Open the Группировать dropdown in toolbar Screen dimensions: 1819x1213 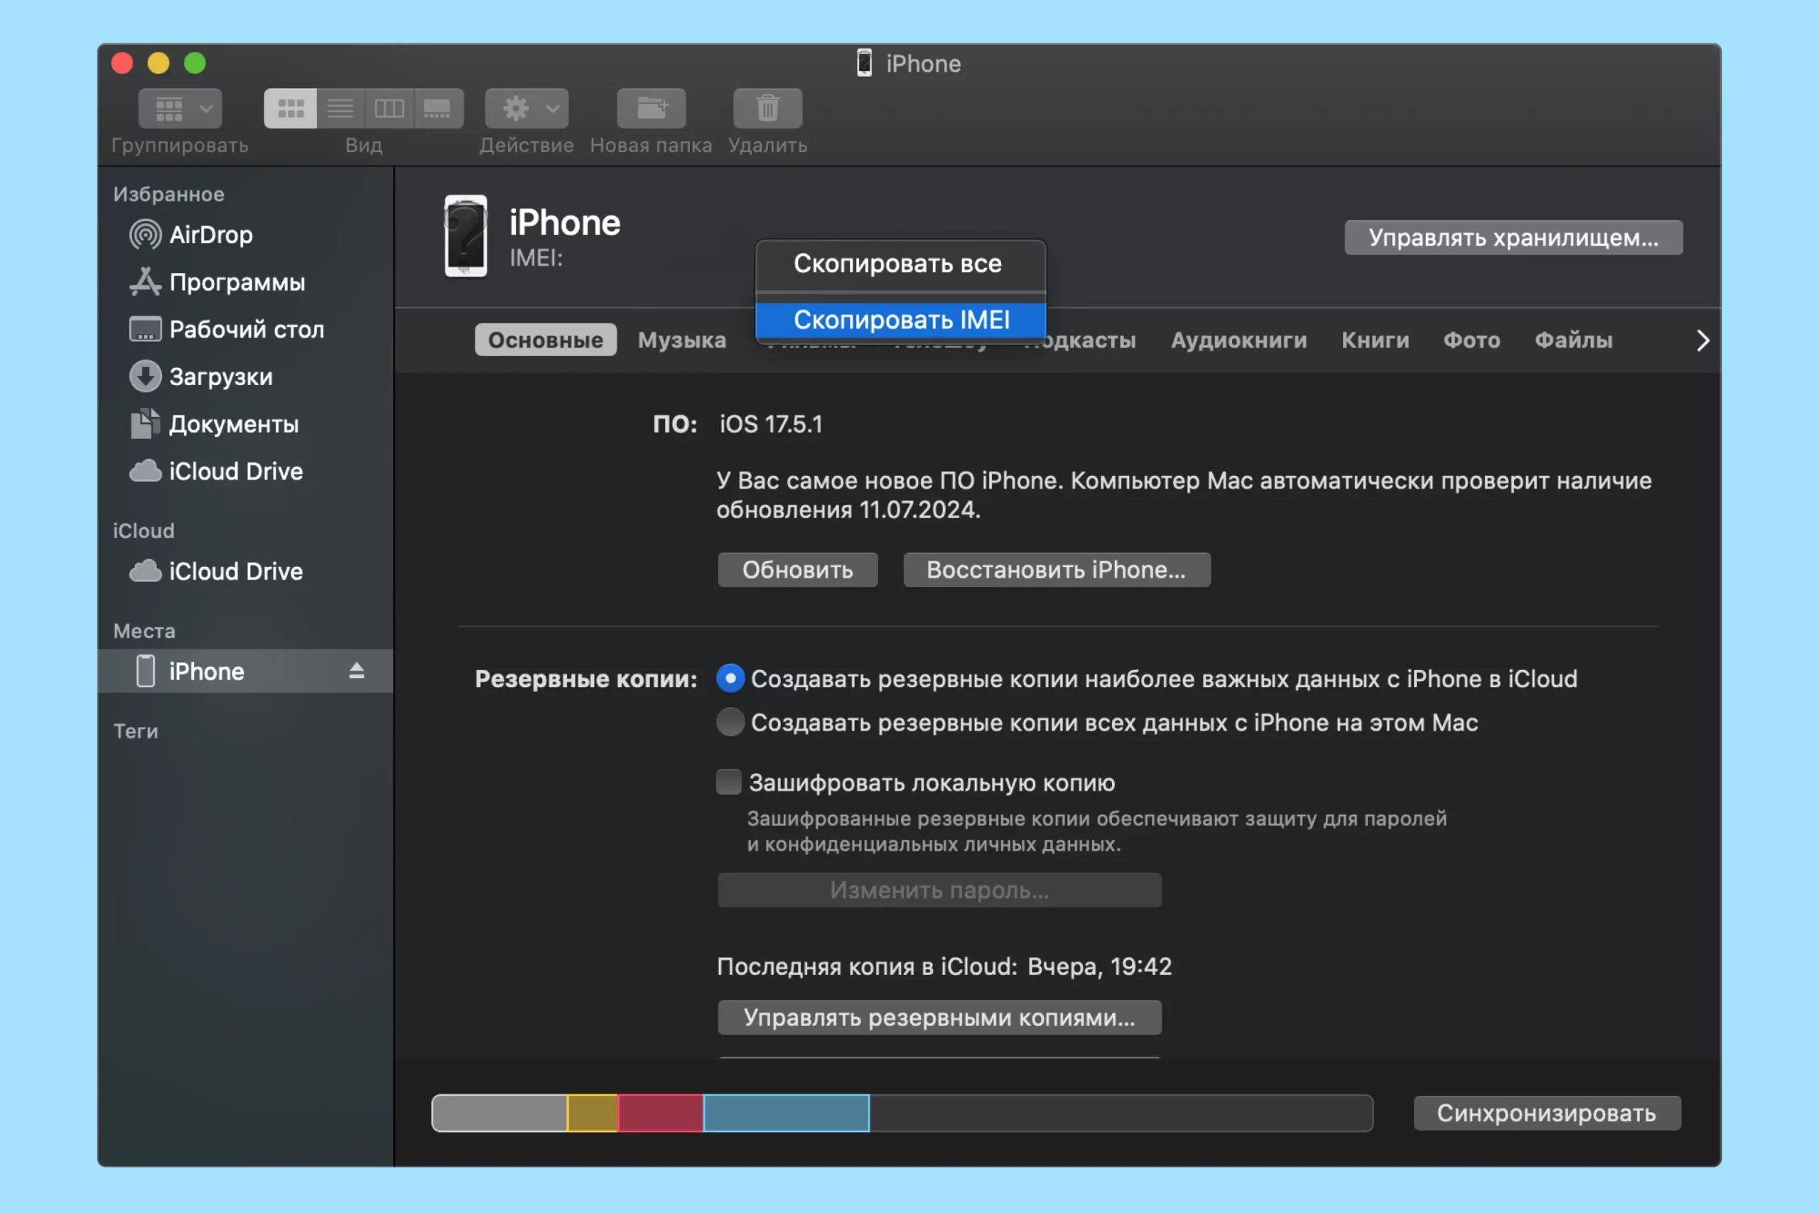click(x=180, y=108)
